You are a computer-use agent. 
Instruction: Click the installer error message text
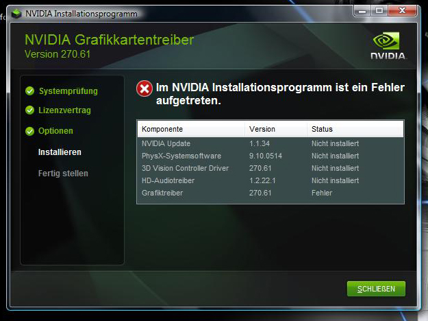[280, 94]
